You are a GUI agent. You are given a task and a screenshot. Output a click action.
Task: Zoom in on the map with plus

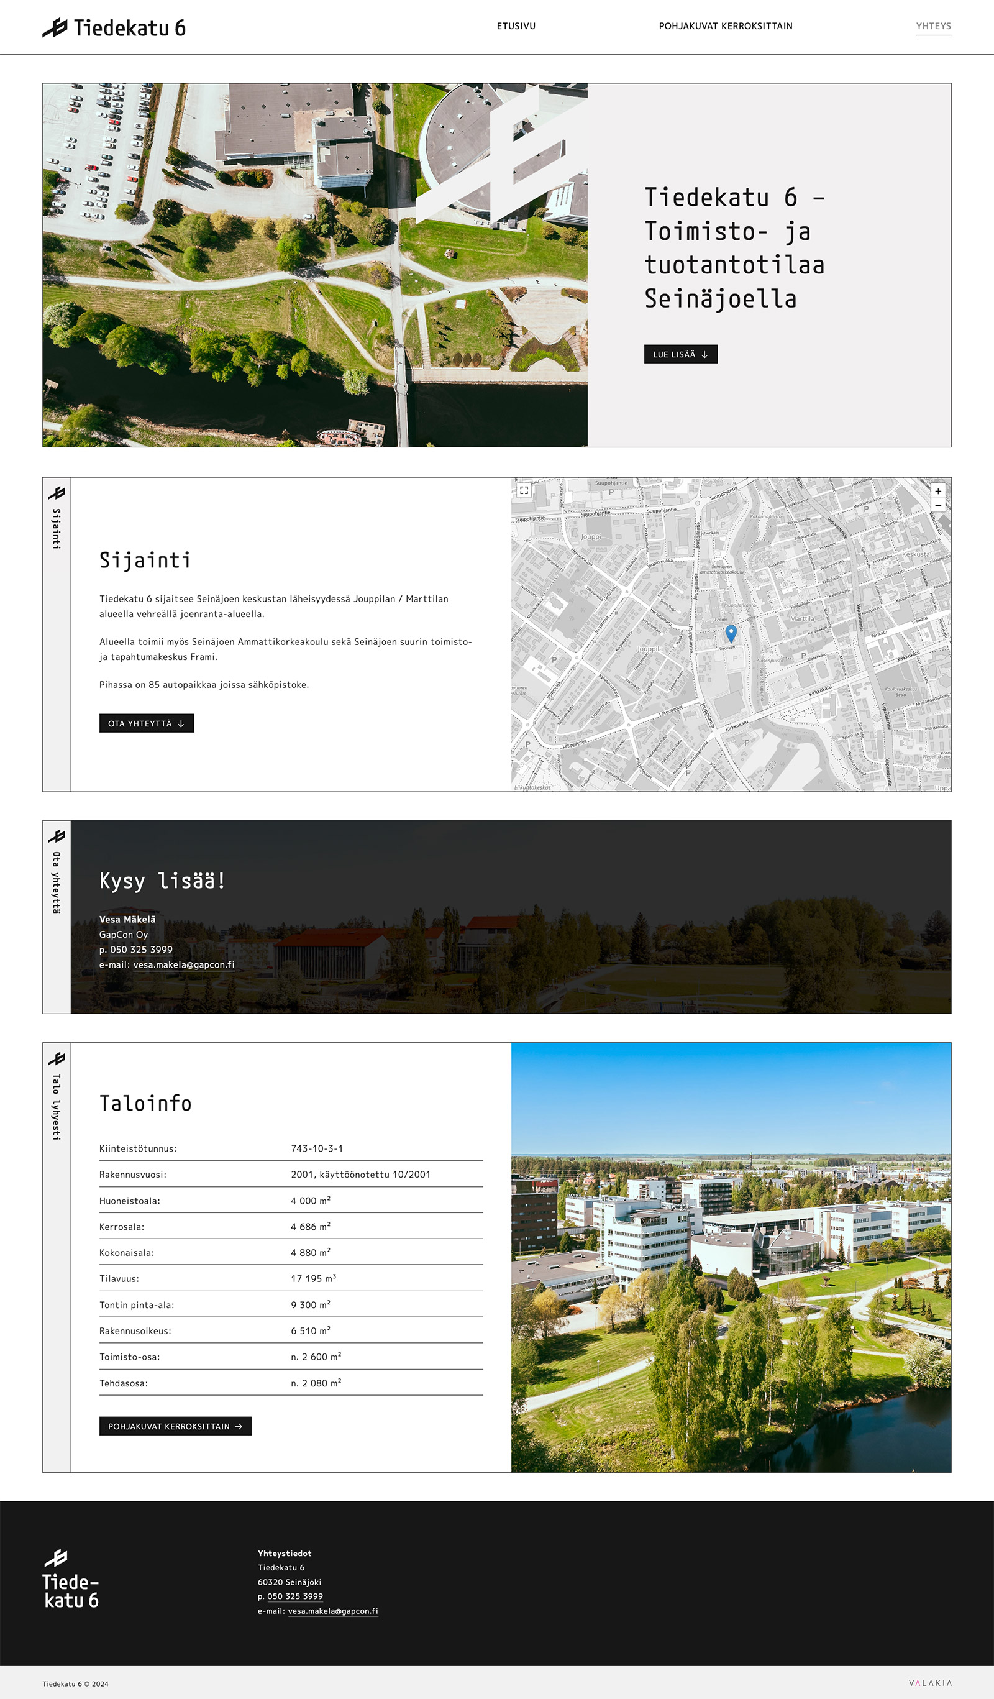(x=937, y=491)
